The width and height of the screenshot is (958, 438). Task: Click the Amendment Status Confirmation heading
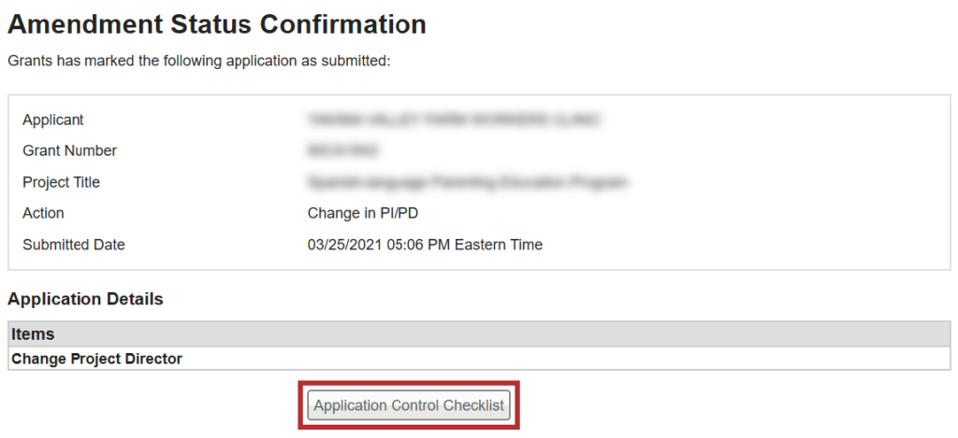coord(217,24)
